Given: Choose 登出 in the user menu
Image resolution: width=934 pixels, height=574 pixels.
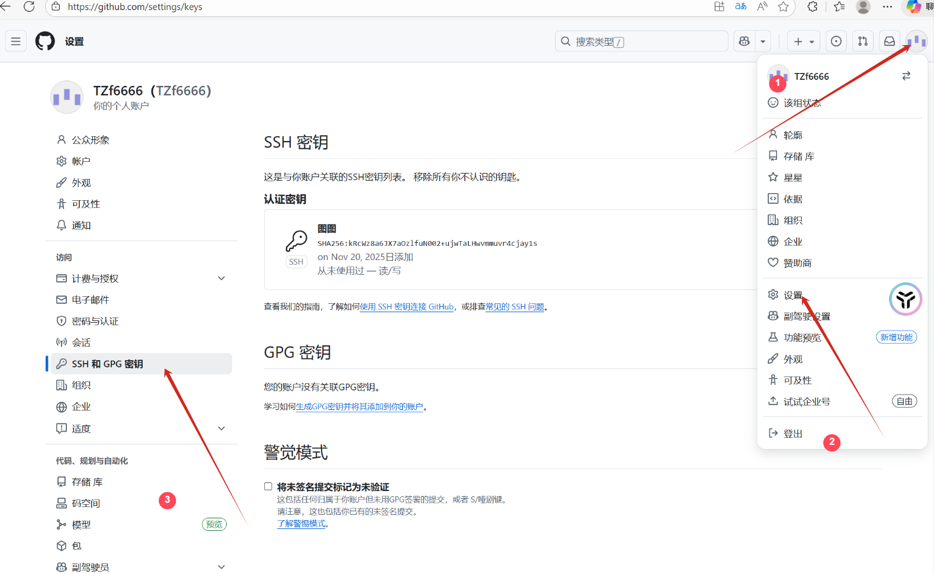Looking at the screenshot, I should [792, 434].
